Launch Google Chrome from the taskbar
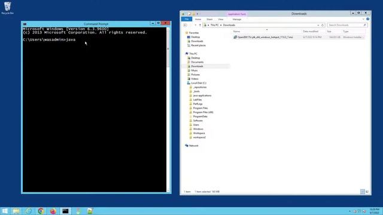Screen dimensions: 383x215 point(41,211)
